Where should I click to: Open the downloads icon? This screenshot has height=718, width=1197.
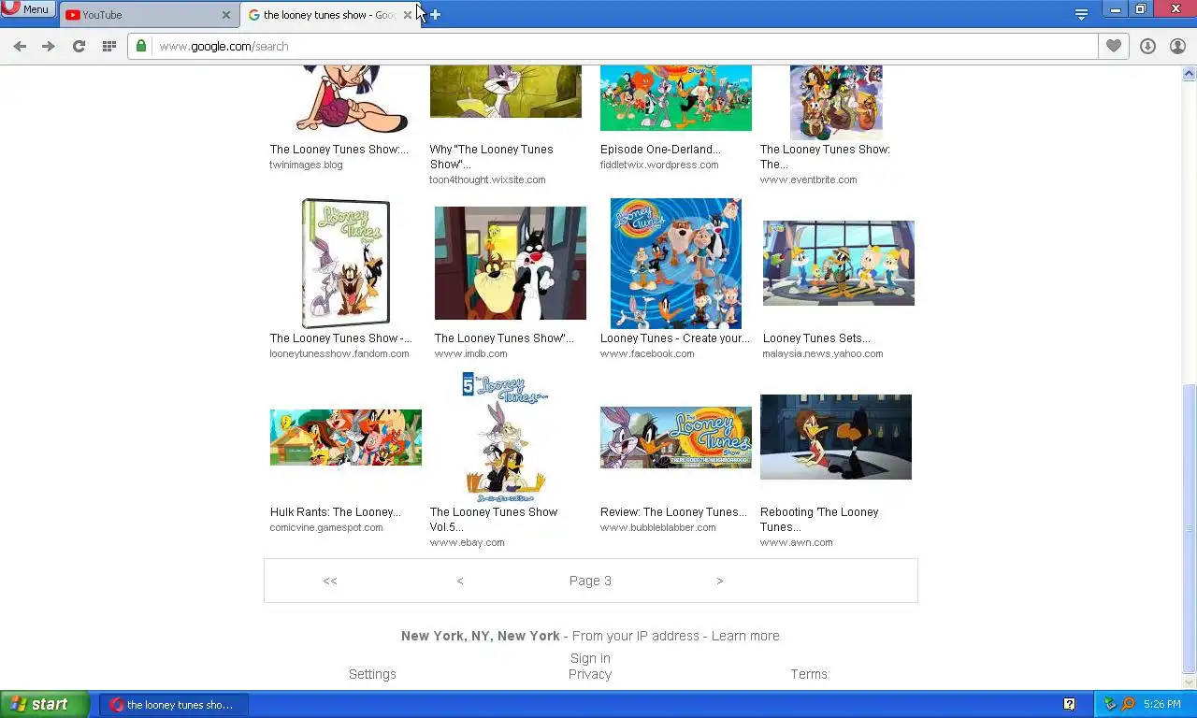[x=1147, y=46]
